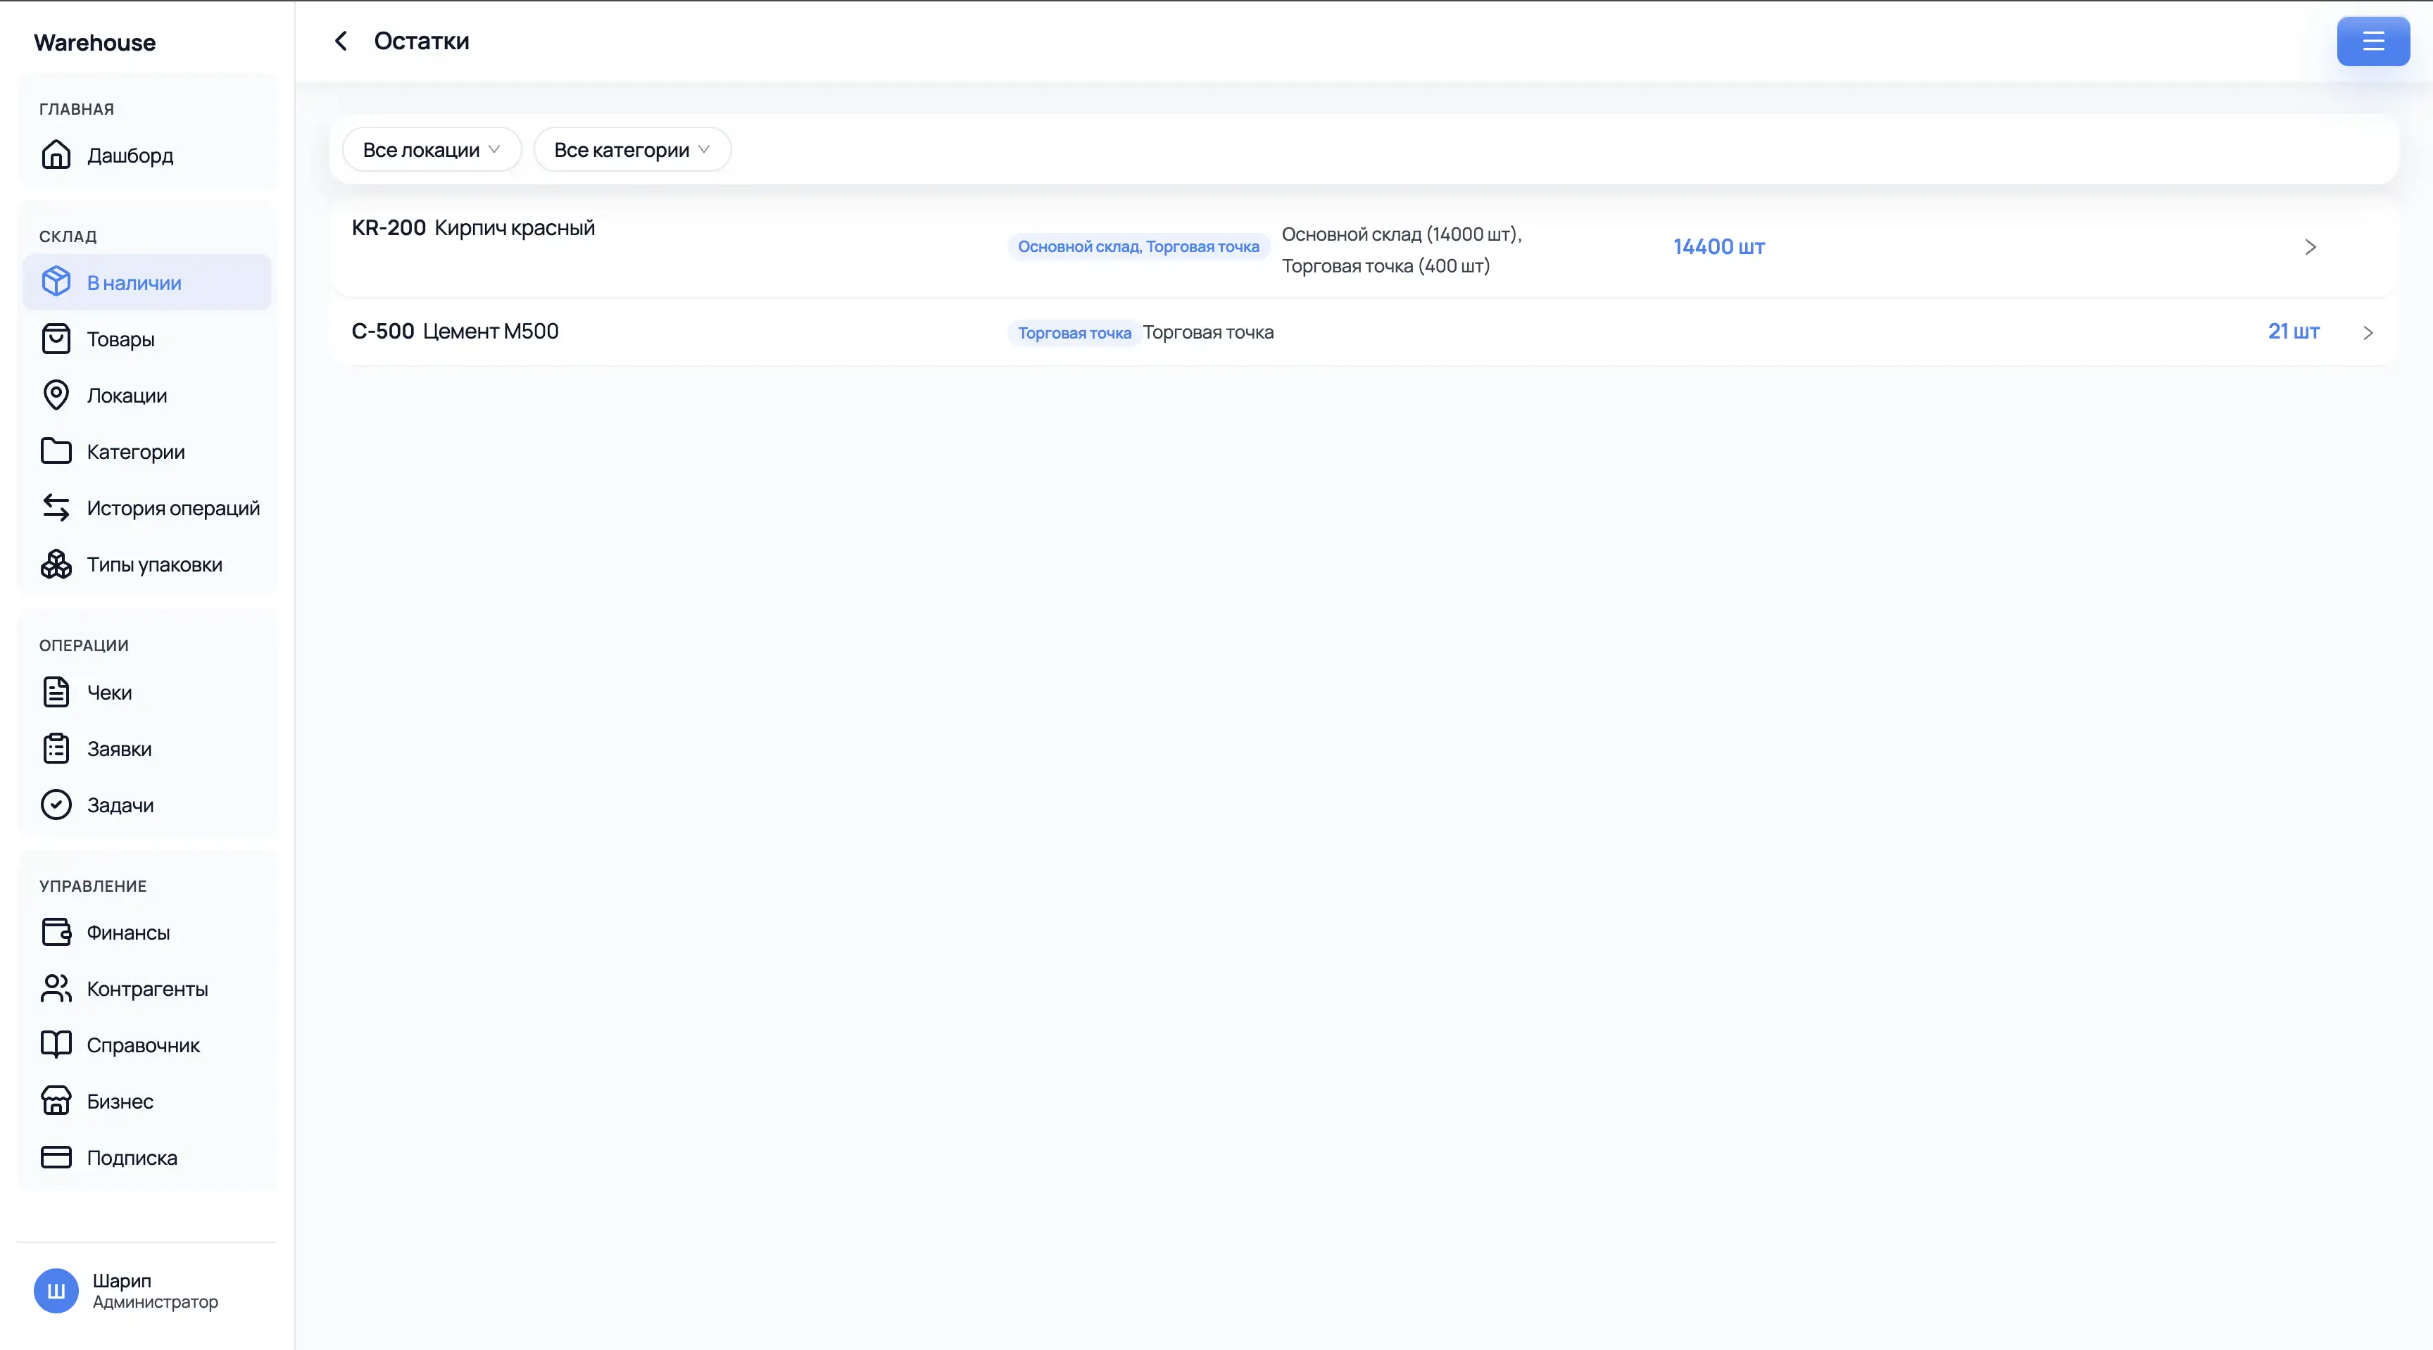2433x1350 pixels.
Task: Open the Дашборд menu item
Action: (146, 155)
